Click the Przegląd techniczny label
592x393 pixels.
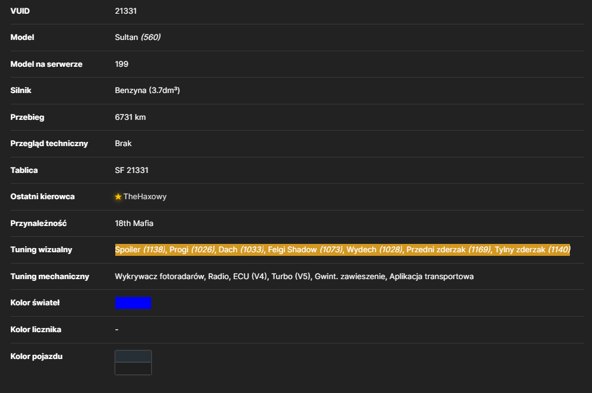coord(49,144)
